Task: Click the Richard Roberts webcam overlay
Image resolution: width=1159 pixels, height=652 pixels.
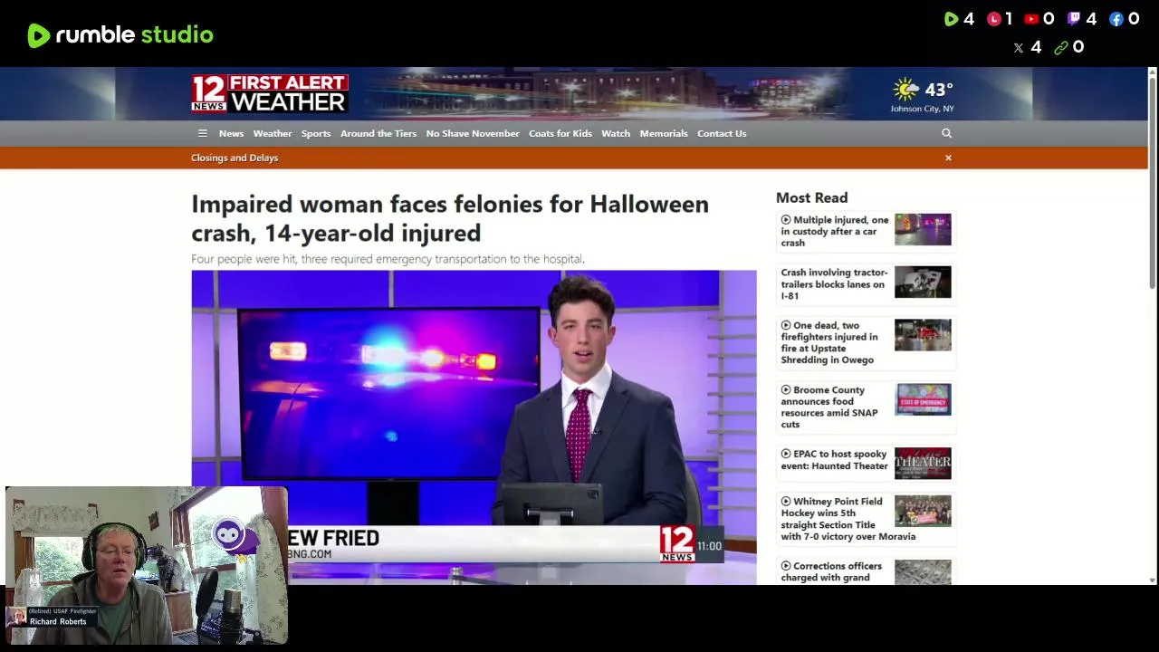Action: pyautogui.click(x=147, y=565)
